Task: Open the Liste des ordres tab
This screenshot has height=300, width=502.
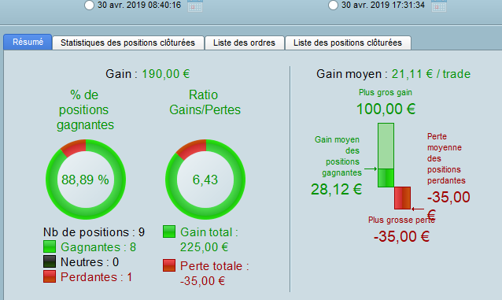Action: point(244,43)
